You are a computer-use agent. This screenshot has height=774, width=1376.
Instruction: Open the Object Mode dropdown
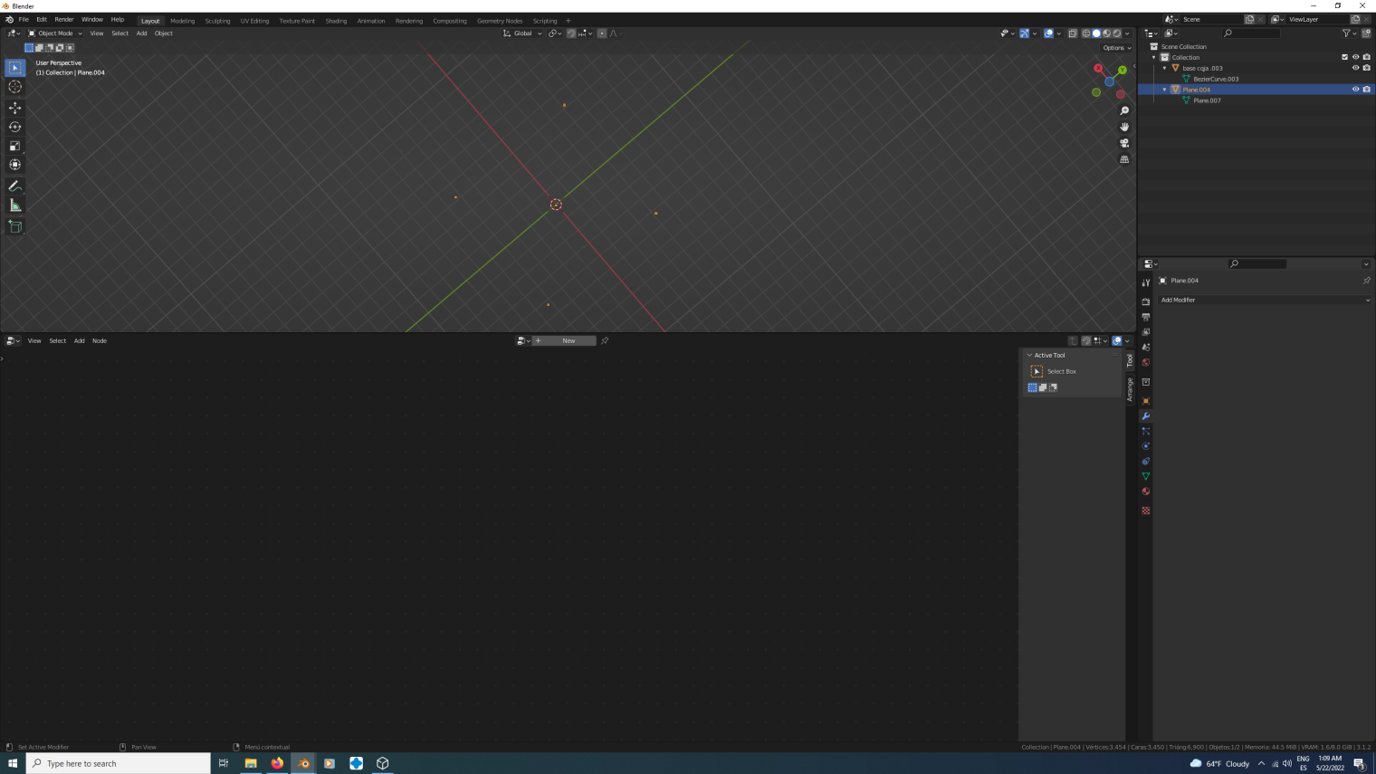point(55,33)
